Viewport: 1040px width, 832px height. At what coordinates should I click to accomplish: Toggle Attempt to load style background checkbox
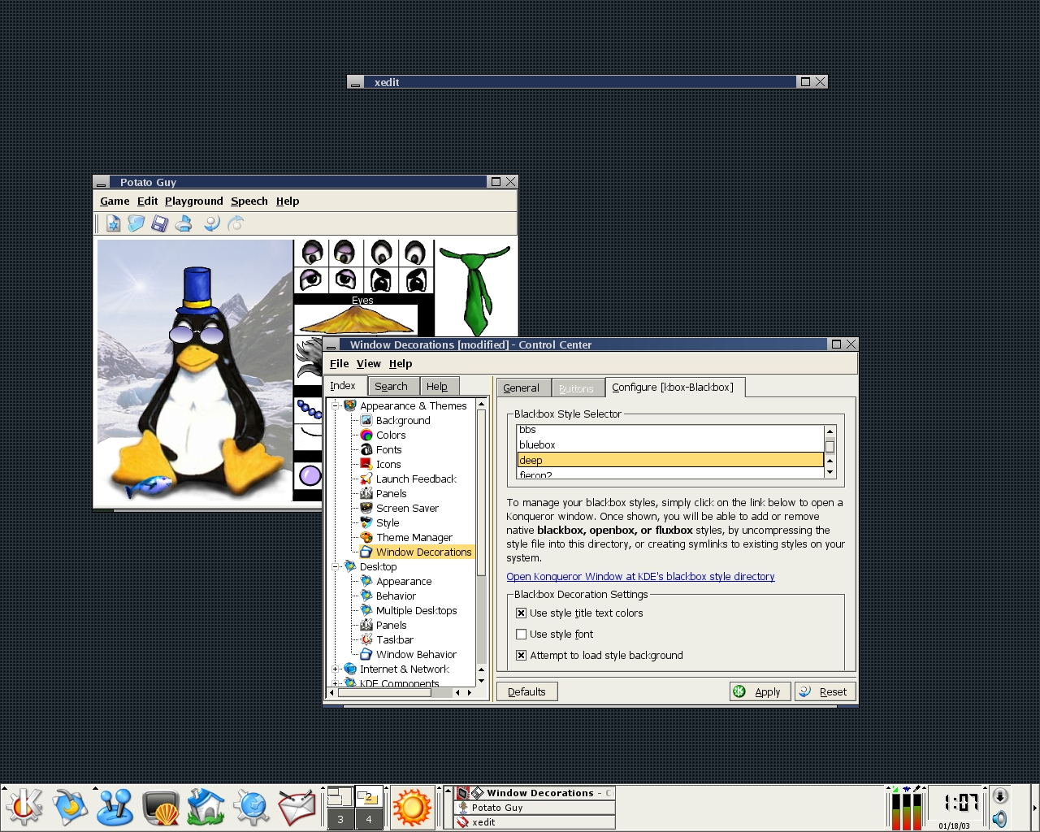[x=522, y=656]
